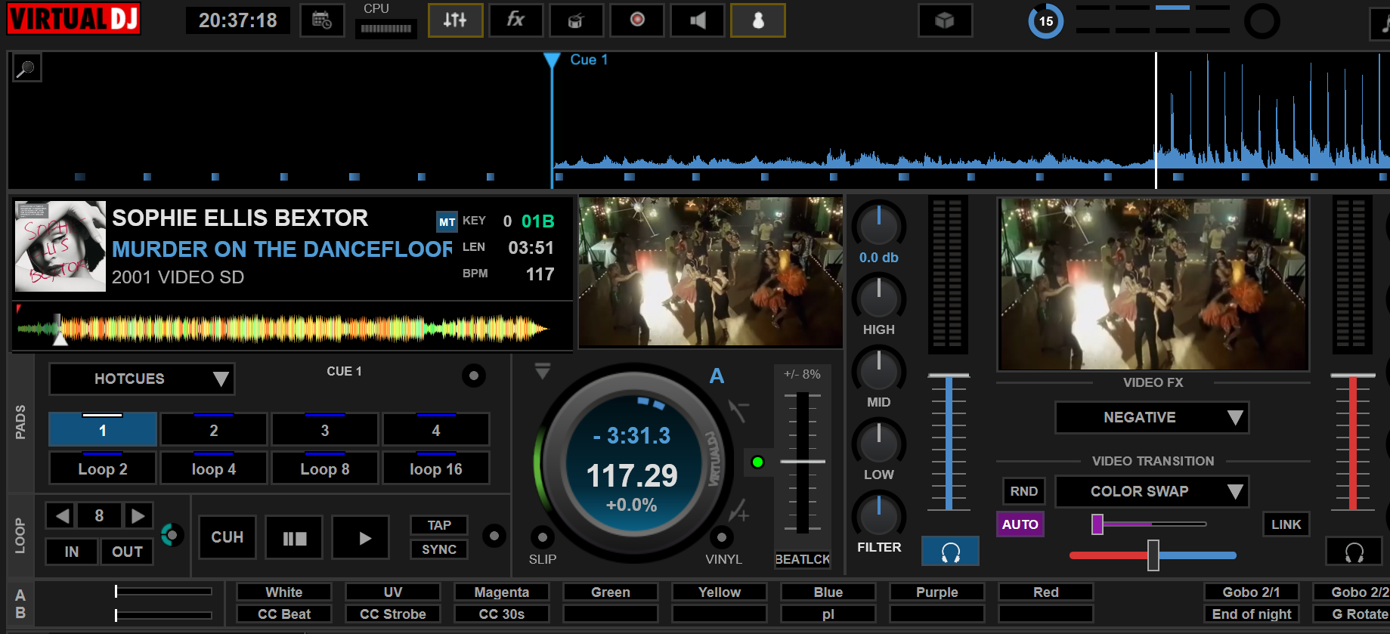The image size is (1390, 634).
Task: Click the LOW EQ knob
Action: pyautogui.click(x=878, y=442)
